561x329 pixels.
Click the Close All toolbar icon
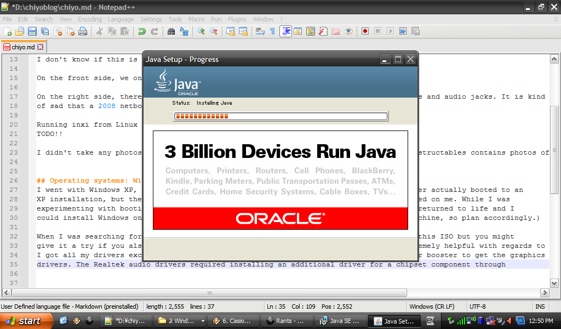(70, 31)
